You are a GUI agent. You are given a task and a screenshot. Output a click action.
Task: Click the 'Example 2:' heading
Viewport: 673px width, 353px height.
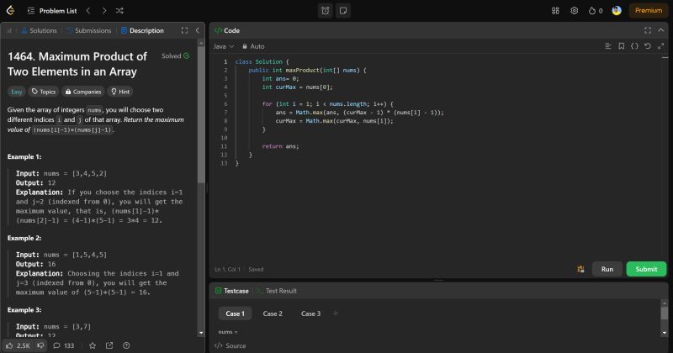click(x=24, y=238)
